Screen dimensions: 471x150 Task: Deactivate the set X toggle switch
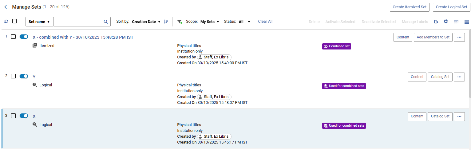pyautogui.click(x=24, y=116)
